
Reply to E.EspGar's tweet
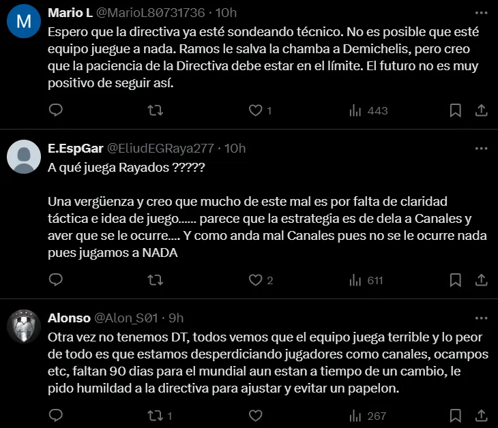click(x=57, y=280)
